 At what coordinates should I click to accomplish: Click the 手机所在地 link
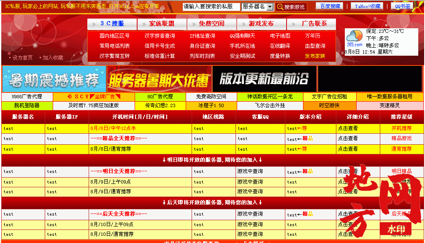[242, 46]
